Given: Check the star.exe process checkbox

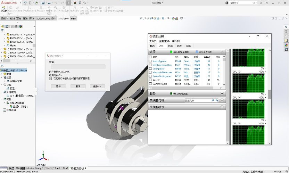Looking at the screenshot, I should (x=150, y=80).
